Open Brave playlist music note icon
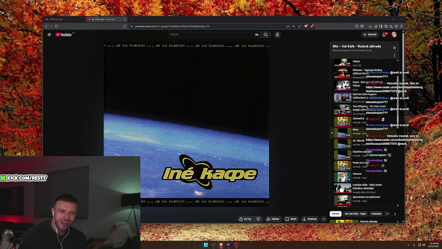Image resolution: width=442 pixels, height=249 pixels. point(375,26)
